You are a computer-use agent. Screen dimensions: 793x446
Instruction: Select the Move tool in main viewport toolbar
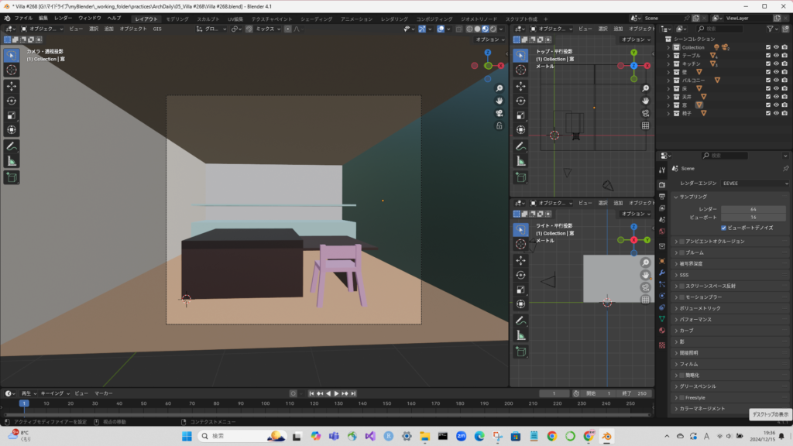click(x=12, y=86)
